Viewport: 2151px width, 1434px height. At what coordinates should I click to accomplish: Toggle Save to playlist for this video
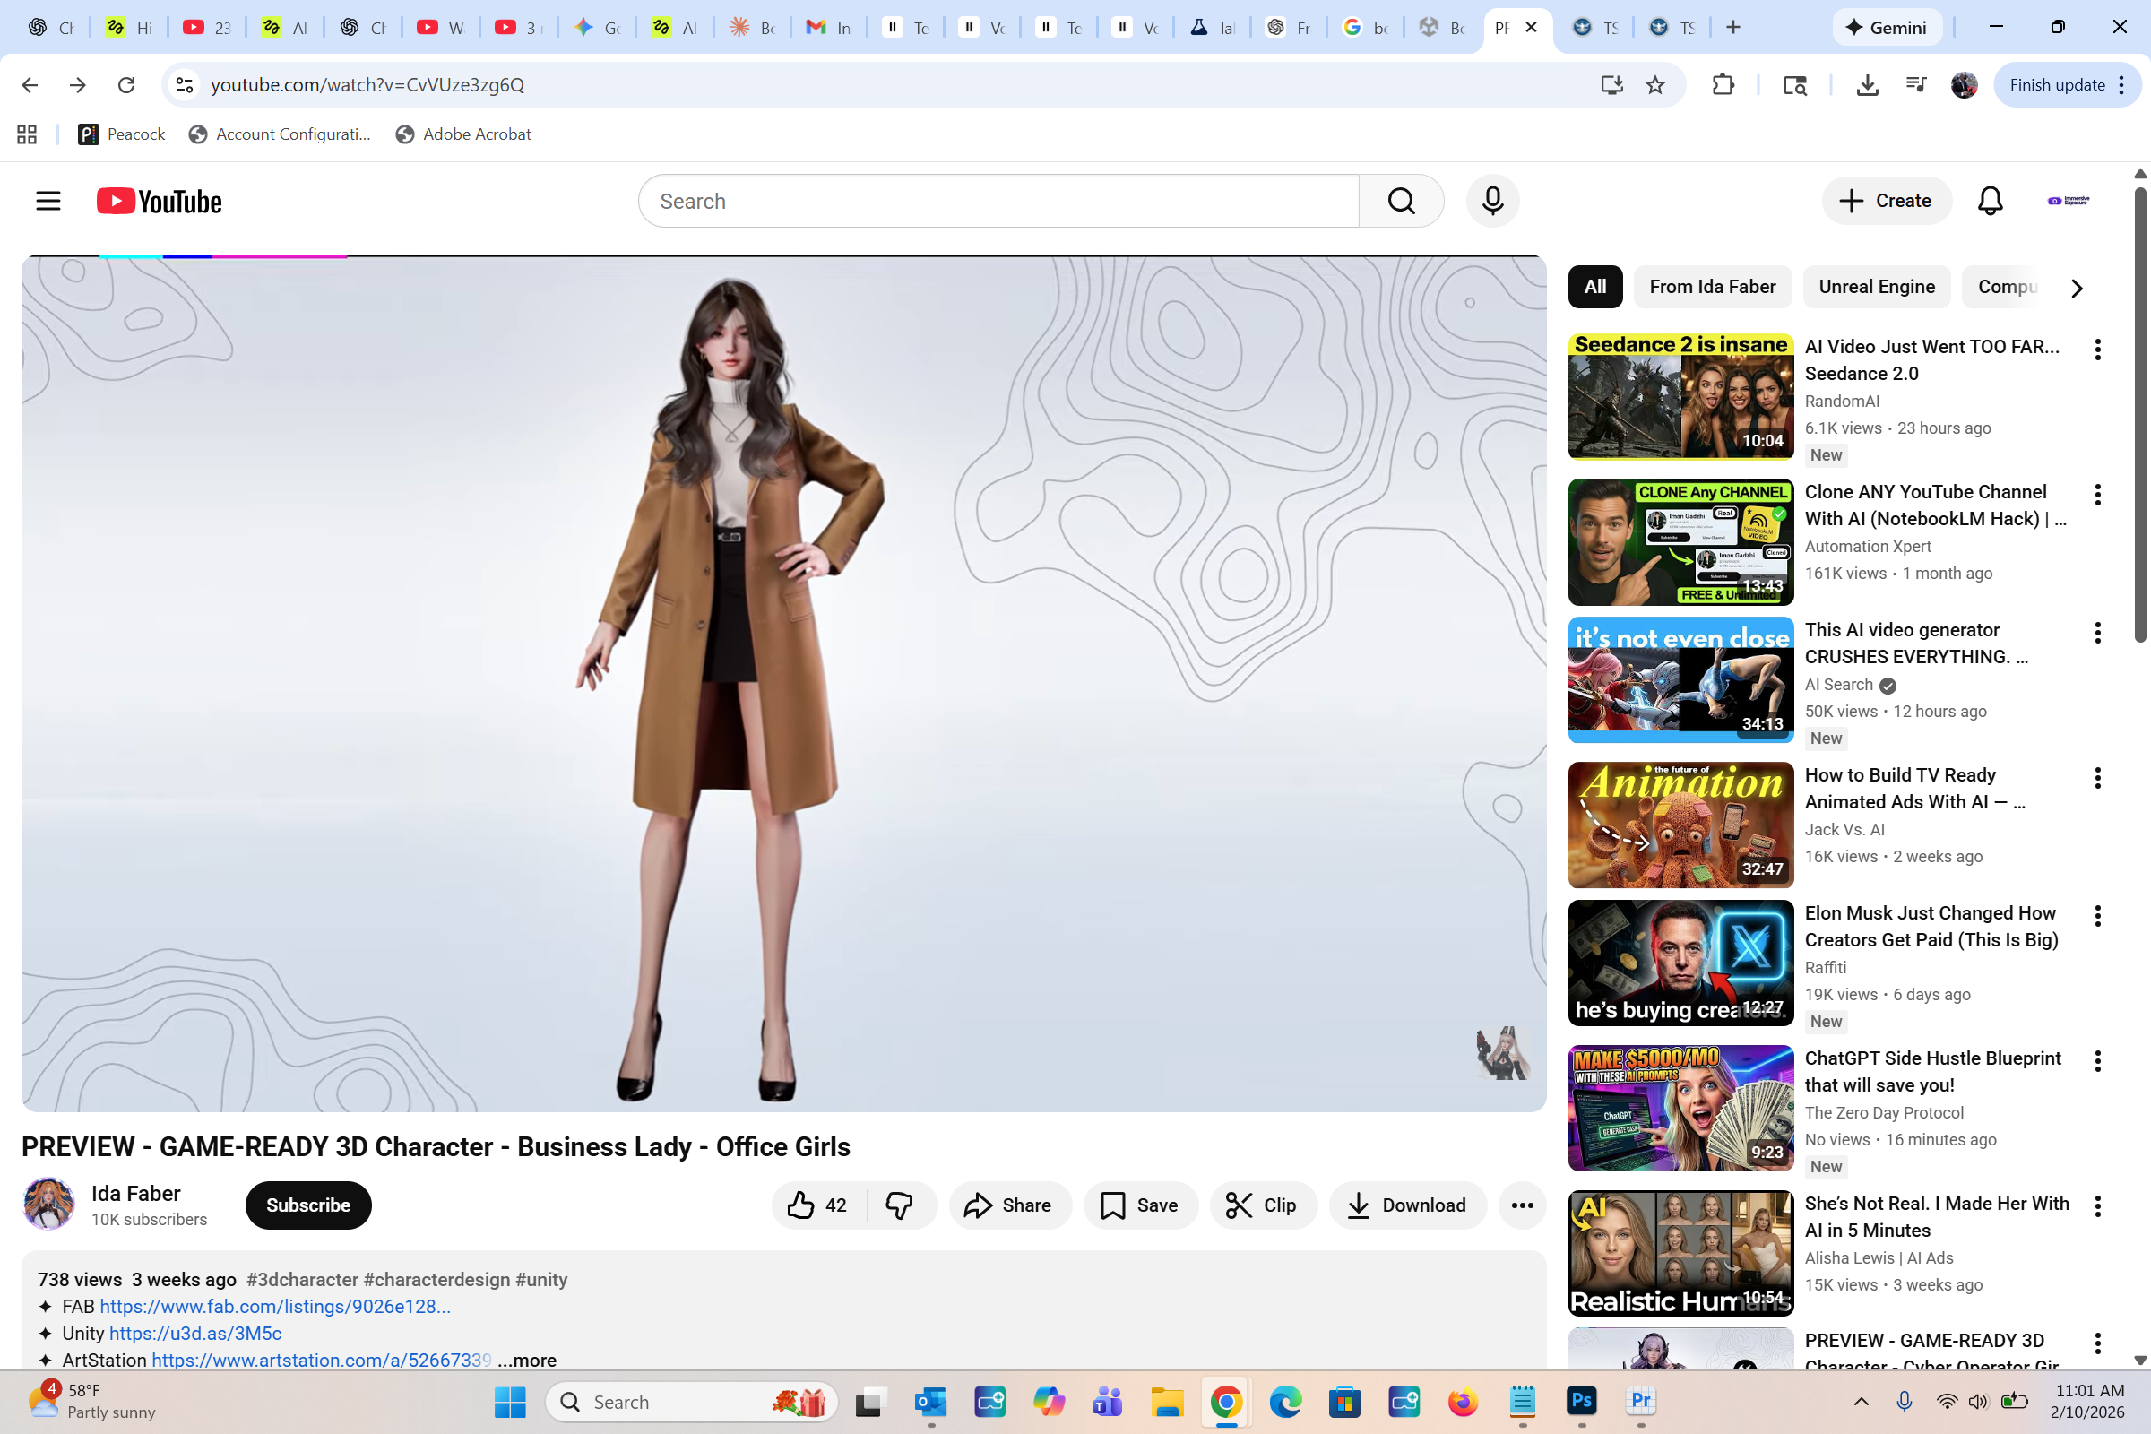tap(1139, 1205)
